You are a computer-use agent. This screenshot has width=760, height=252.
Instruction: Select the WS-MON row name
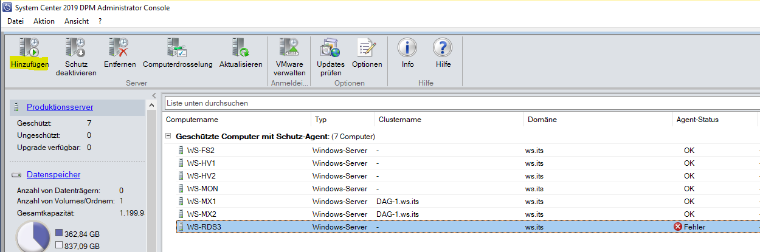(x=203, y=188)
